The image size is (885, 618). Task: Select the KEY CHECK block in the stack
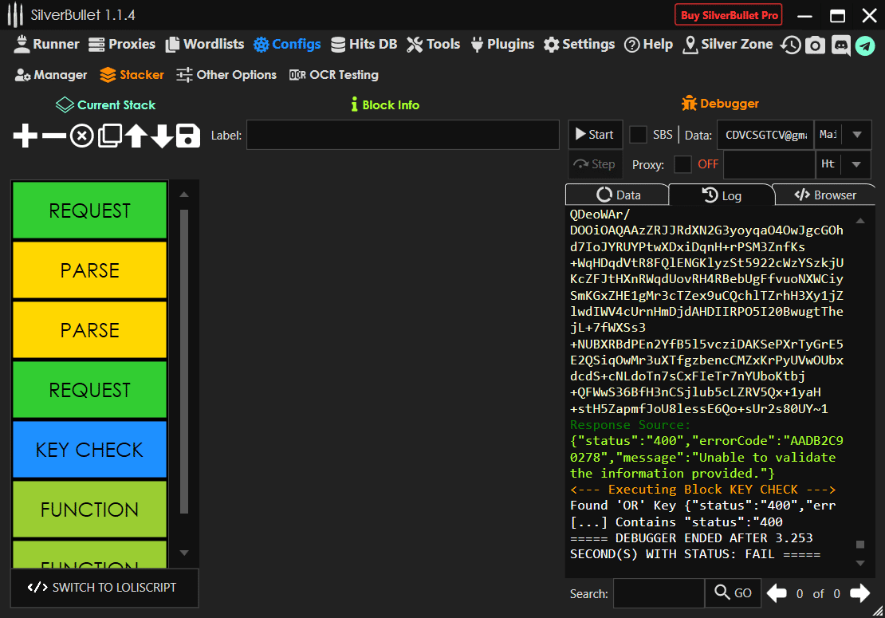click(x=89, y=450)
